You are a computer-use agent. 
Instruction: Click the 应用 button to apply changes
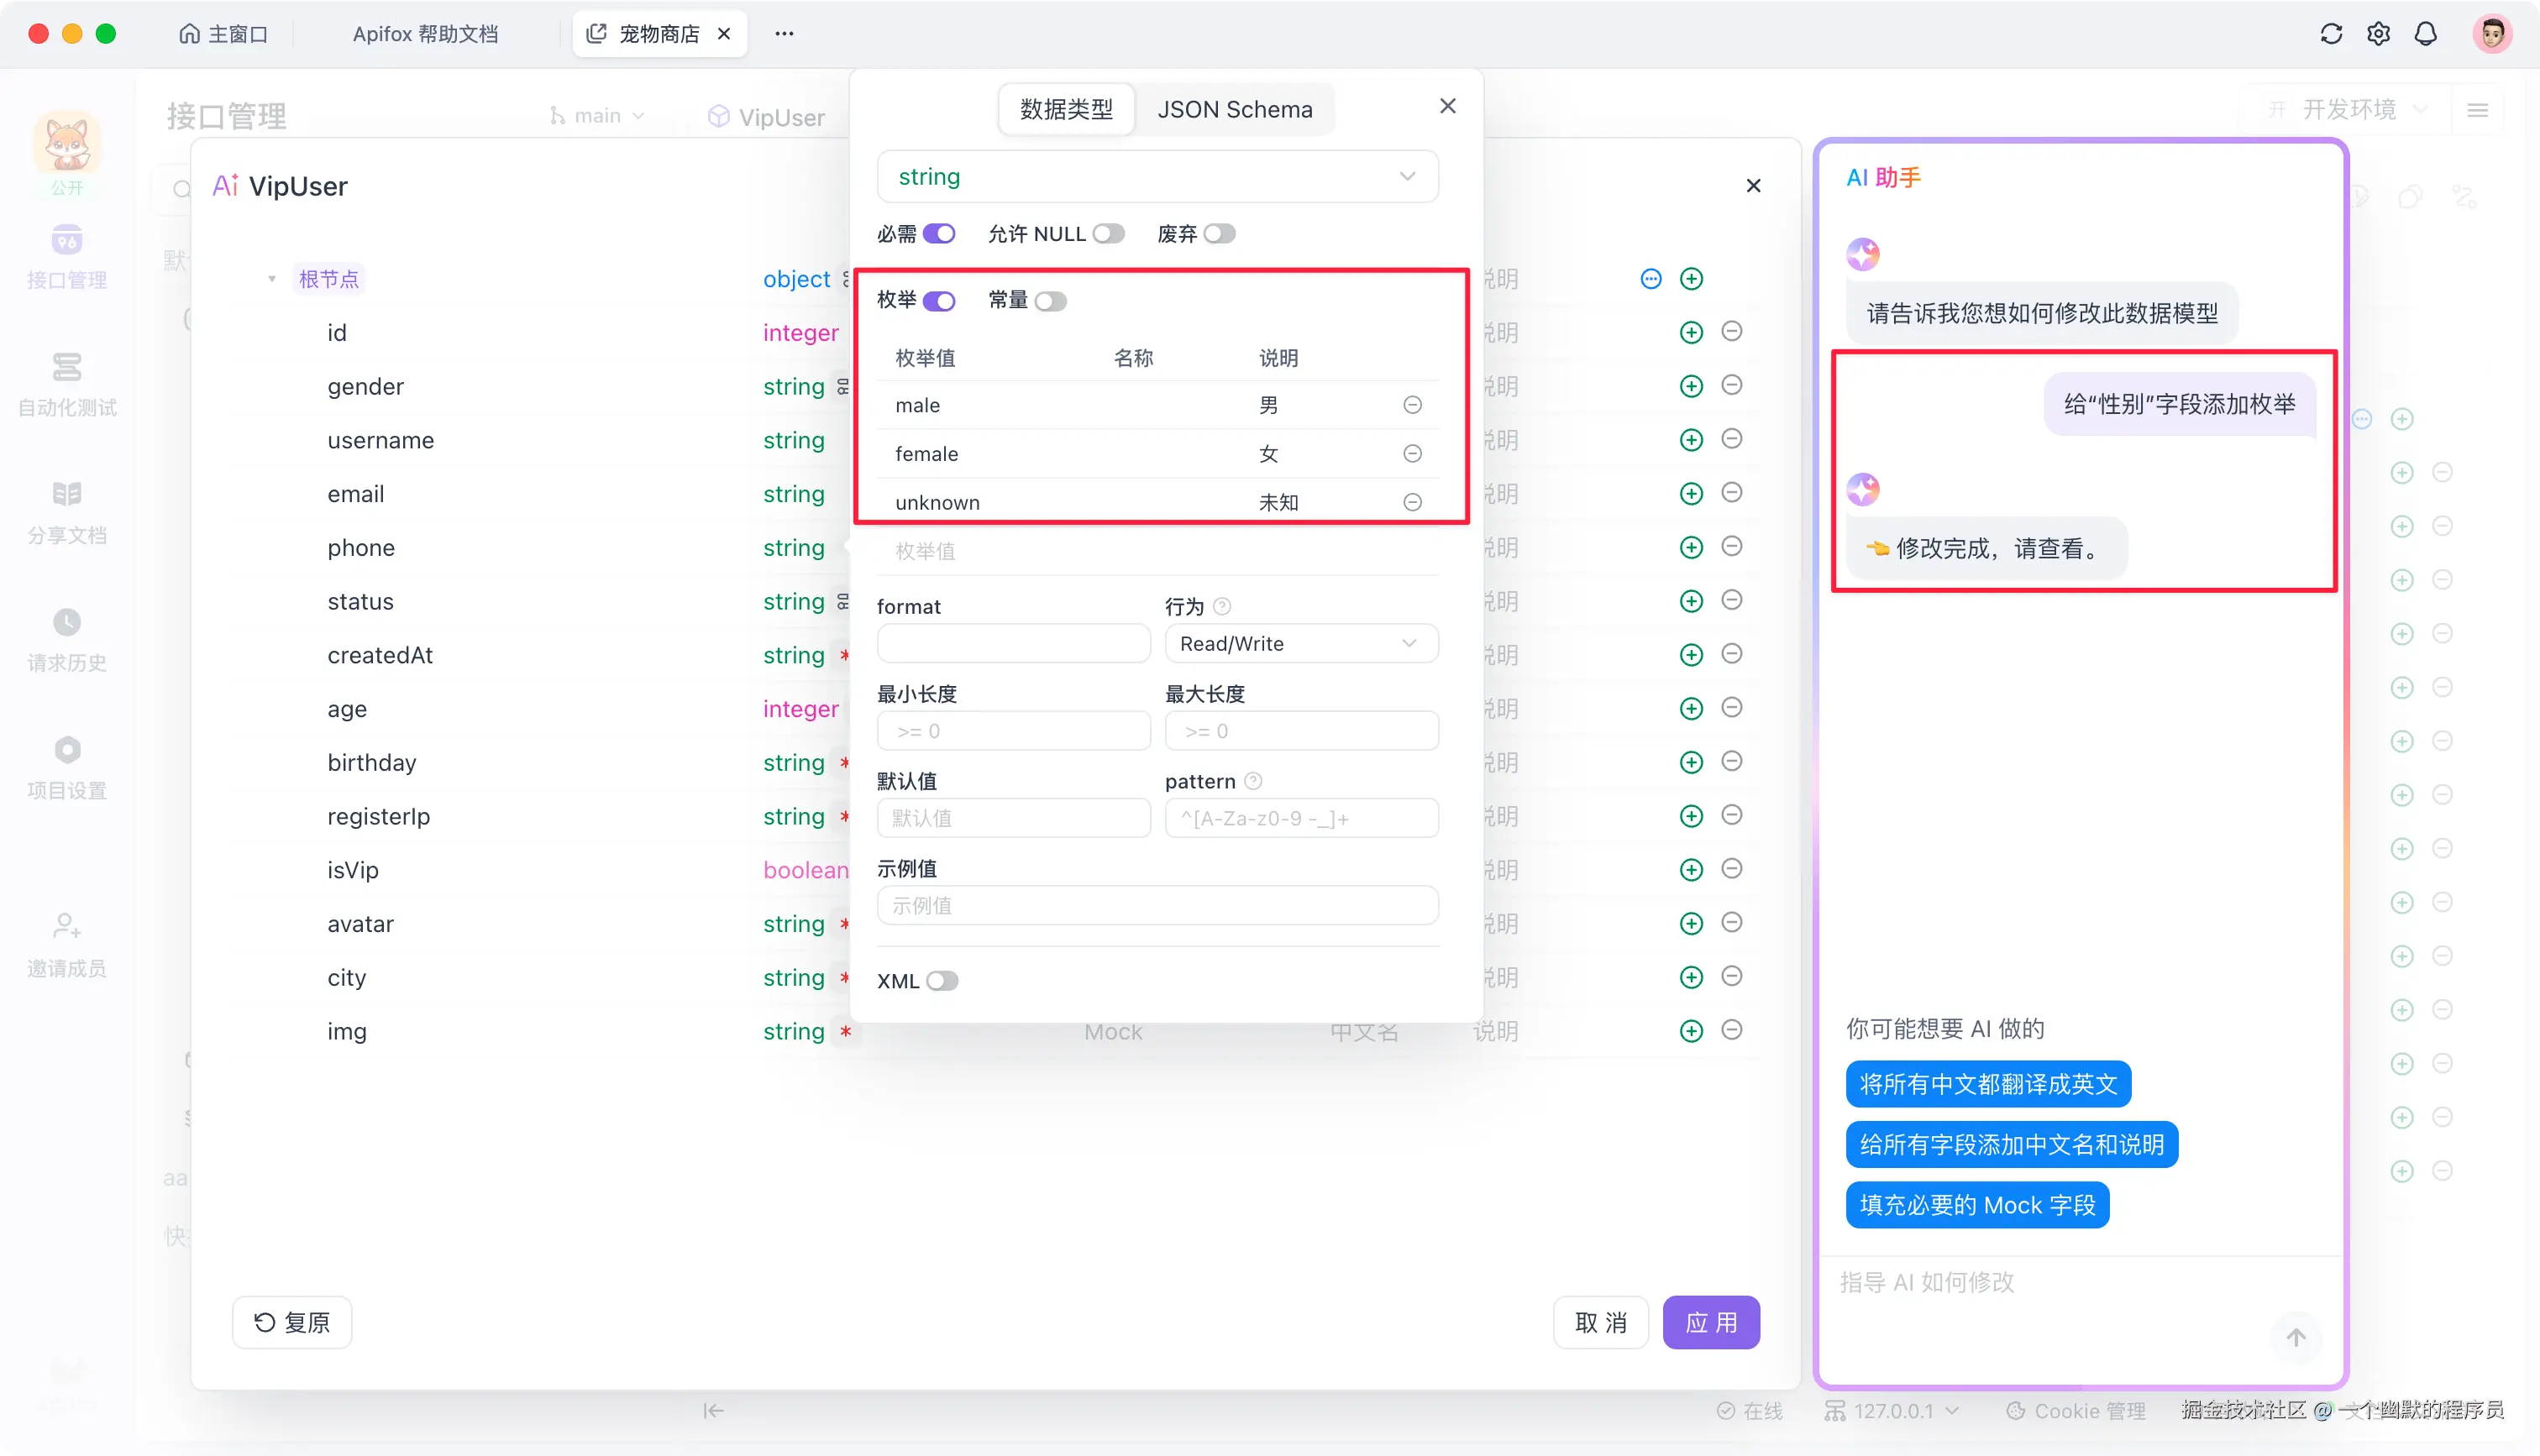[x=1711, y=1322]
